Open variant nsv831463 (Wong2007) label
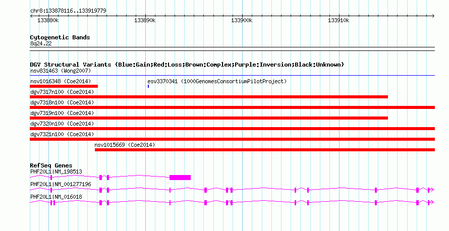Image resolution: width=449 pixels, height=231 pixels. click(61, 71)
